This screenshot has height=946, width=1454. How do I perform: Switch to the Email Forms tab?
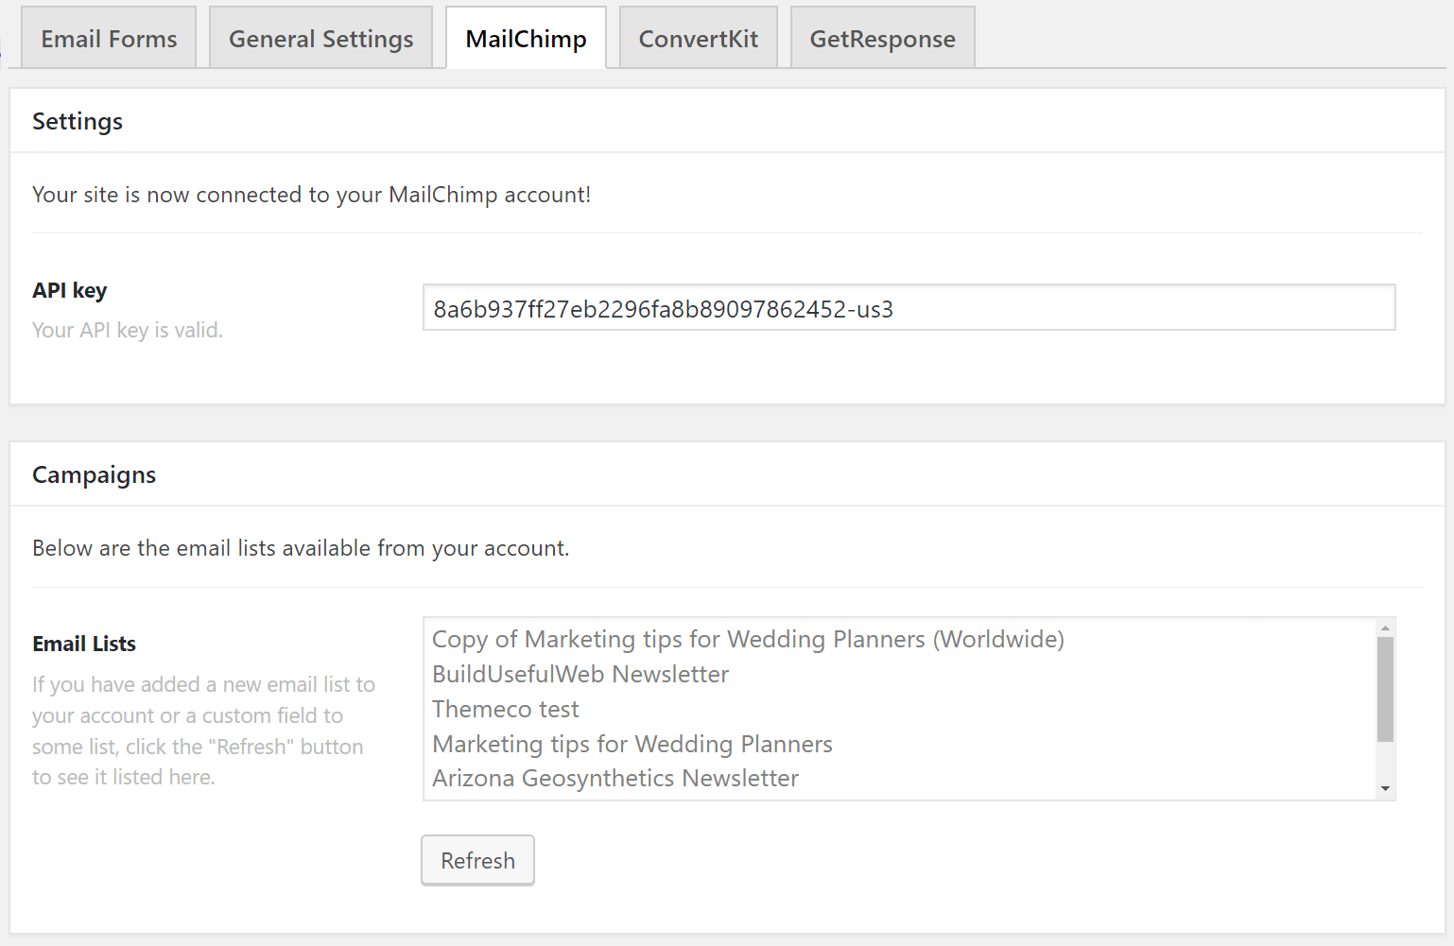(x=108, y=38)
